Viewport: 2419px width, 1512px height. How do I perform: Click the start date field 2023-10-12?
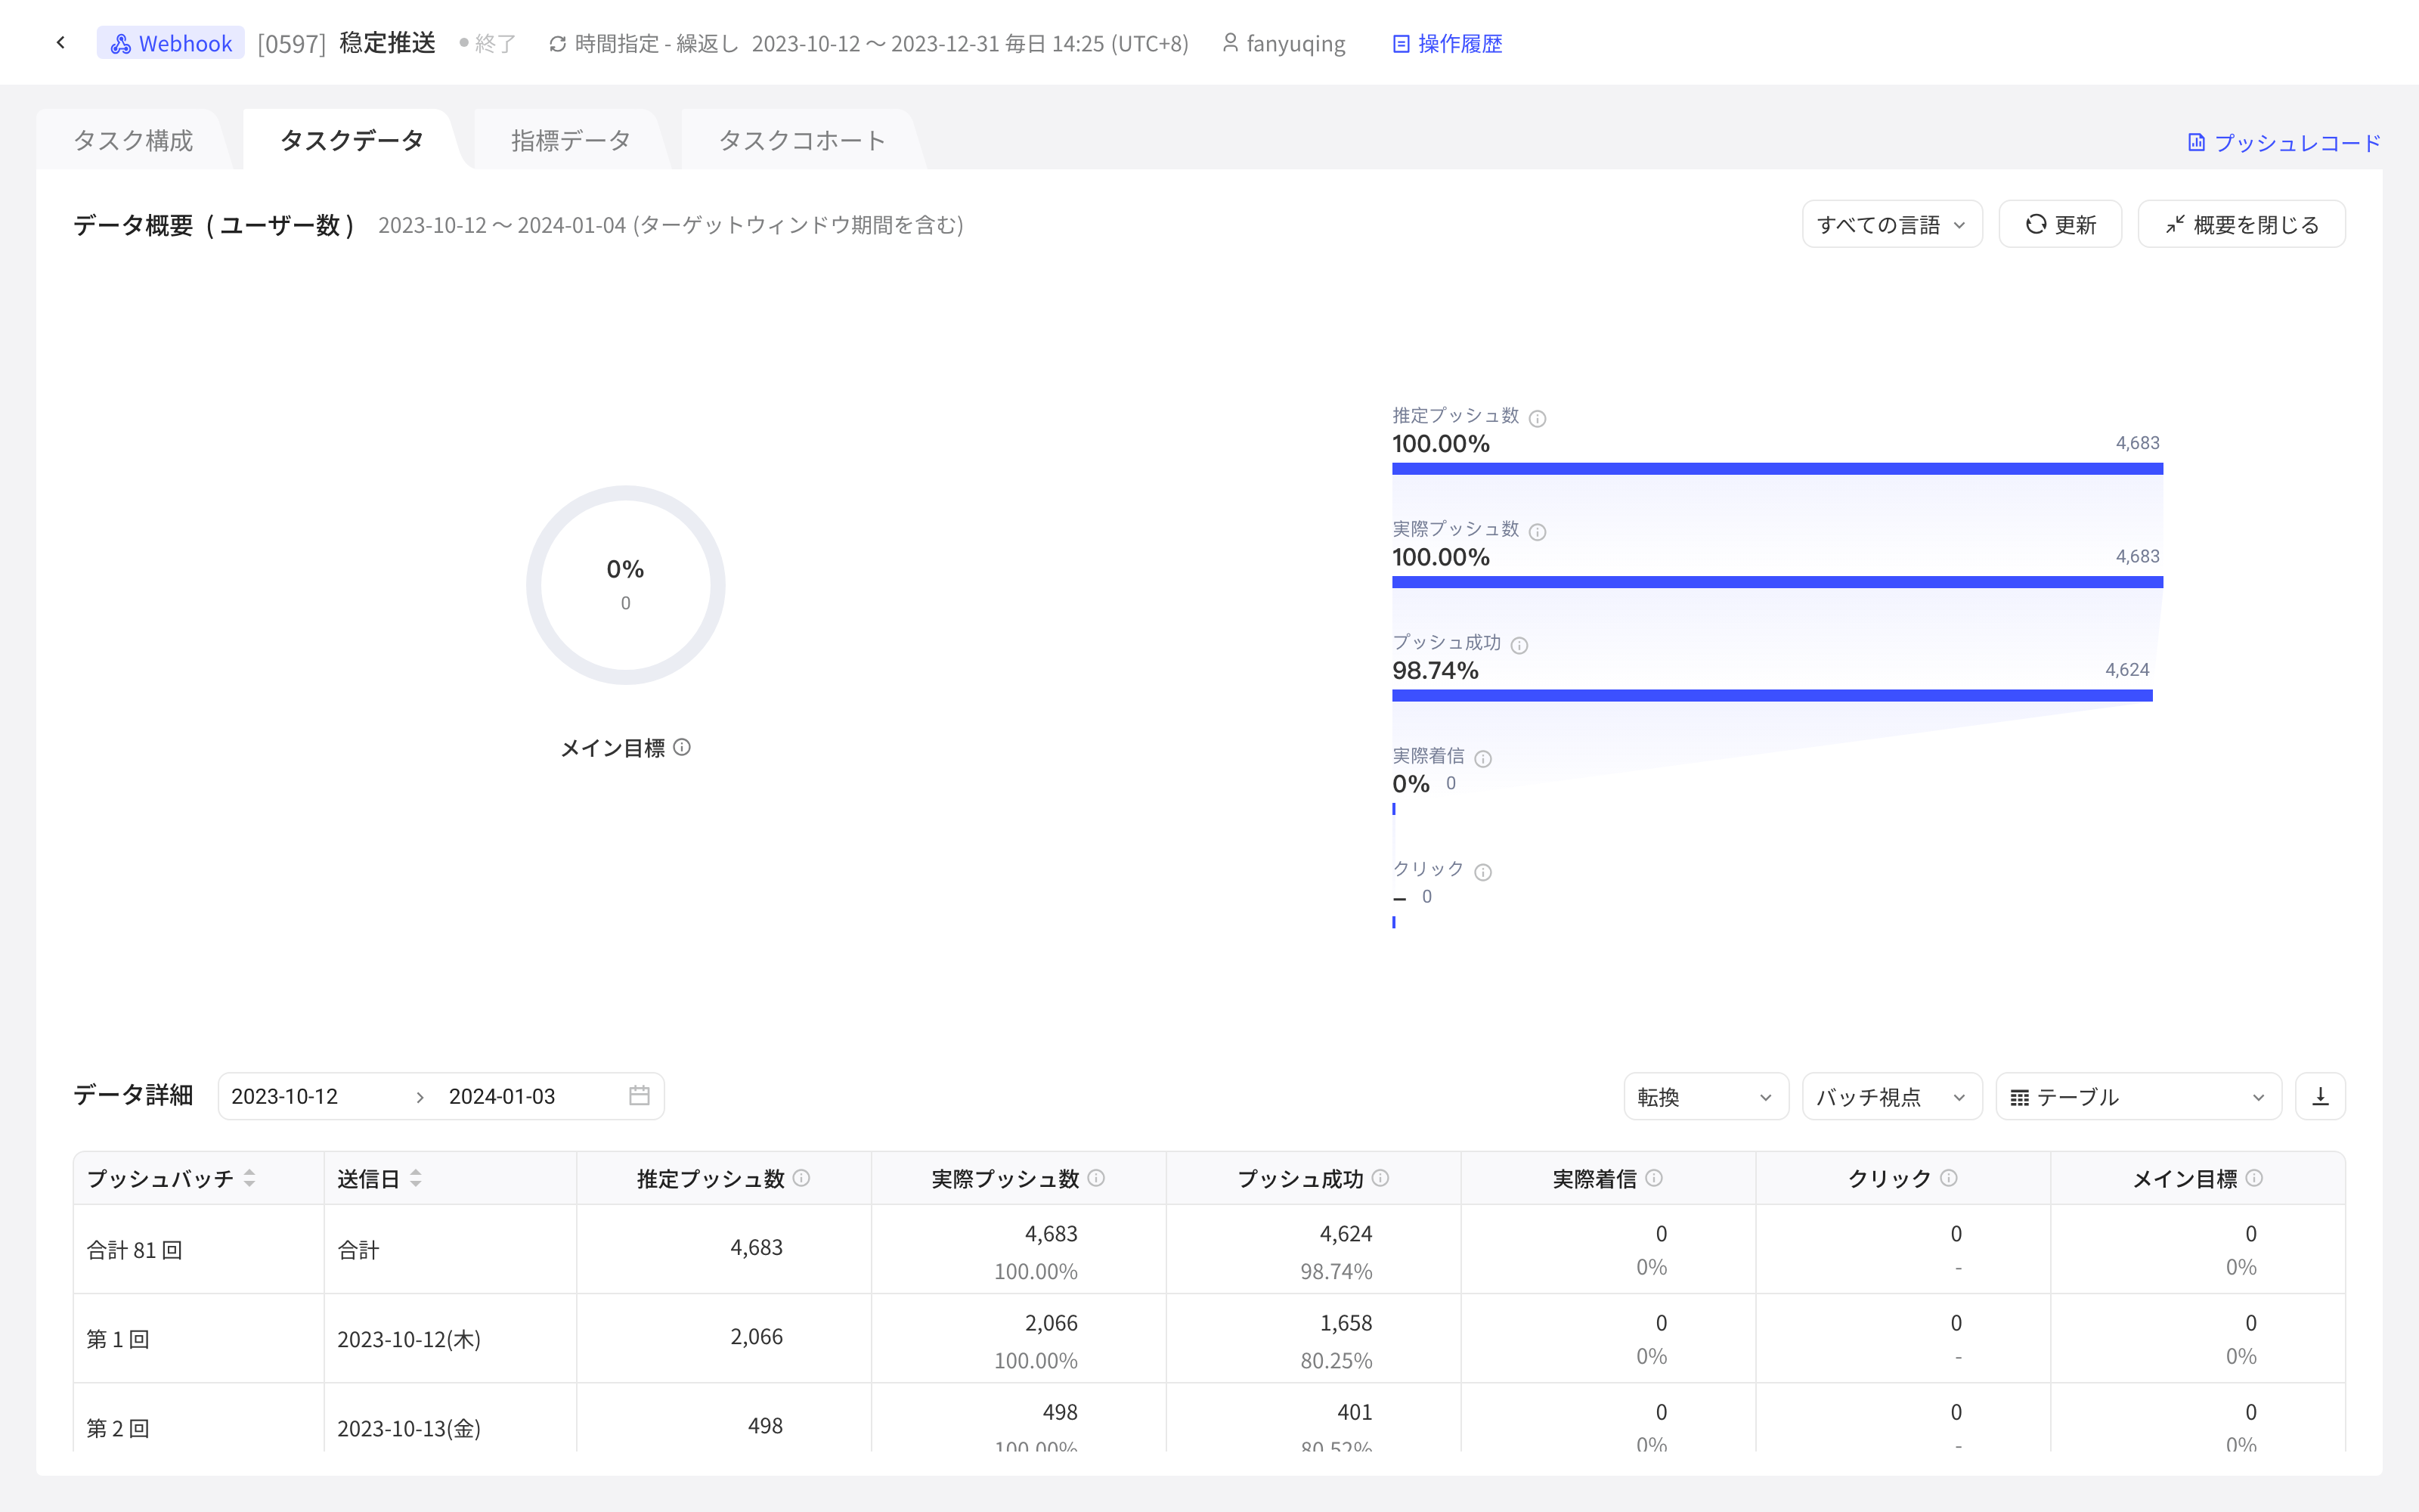click(x=312, y=1096)
